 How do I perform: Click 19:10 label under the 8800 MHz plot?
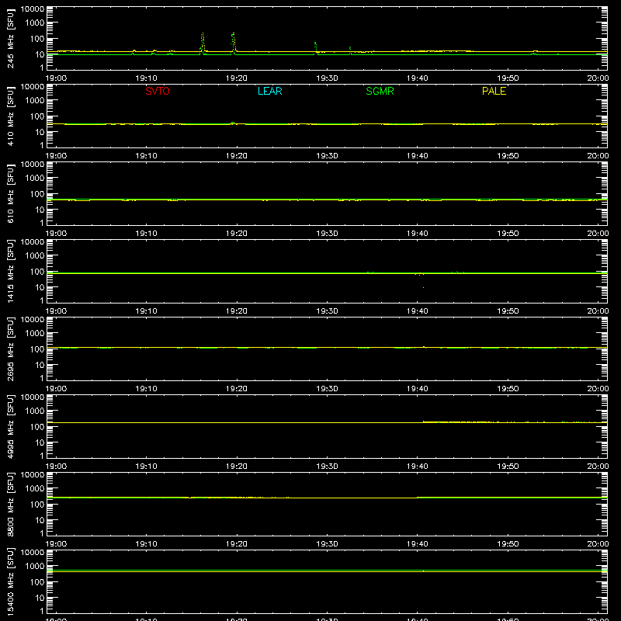click(x=146, y=544)
